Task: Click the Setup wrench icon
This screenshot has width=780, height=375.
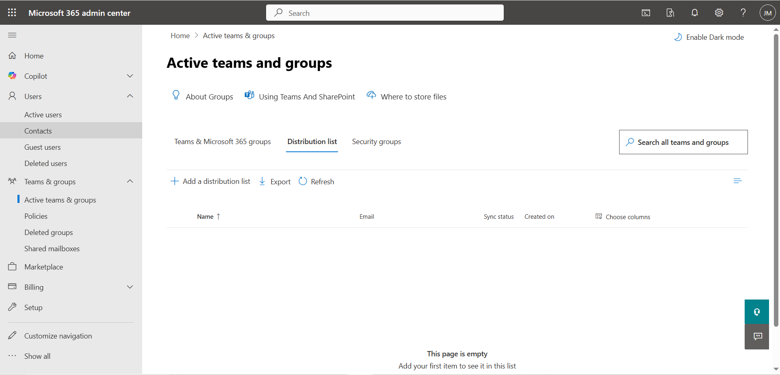Action: 12,307
